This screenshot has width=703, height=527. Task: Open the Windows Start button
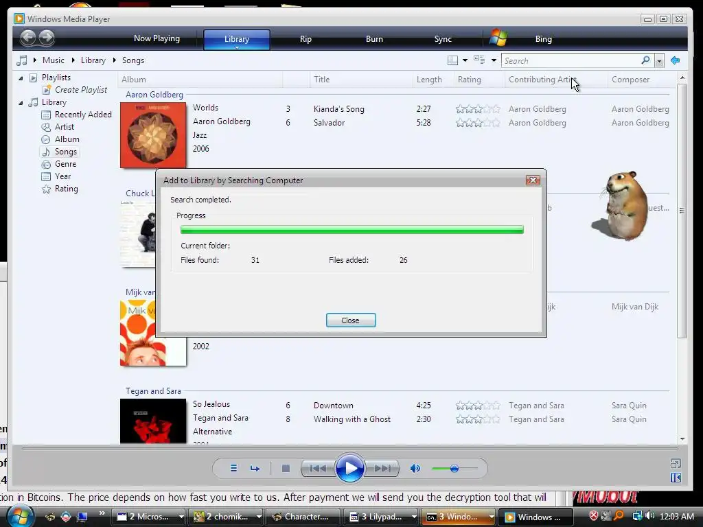(x=20, y=516)
